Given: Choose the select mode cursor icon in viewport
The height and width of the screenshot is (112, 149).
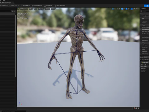Looking at the screenshot, I should [x=109, y=9].
